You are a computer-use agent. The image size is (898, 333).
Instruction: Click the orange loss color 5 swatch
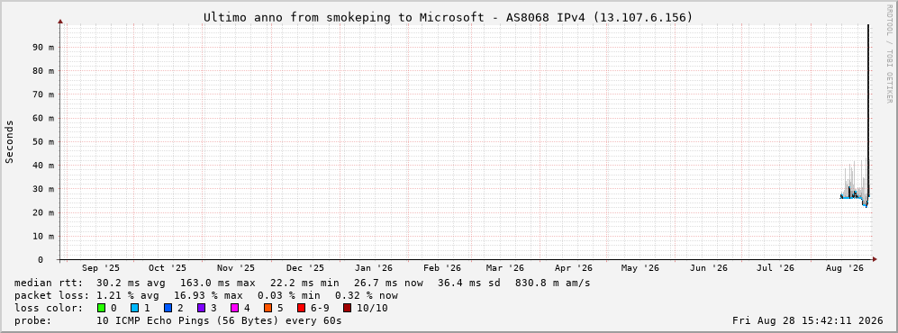(x=268, y=309)
